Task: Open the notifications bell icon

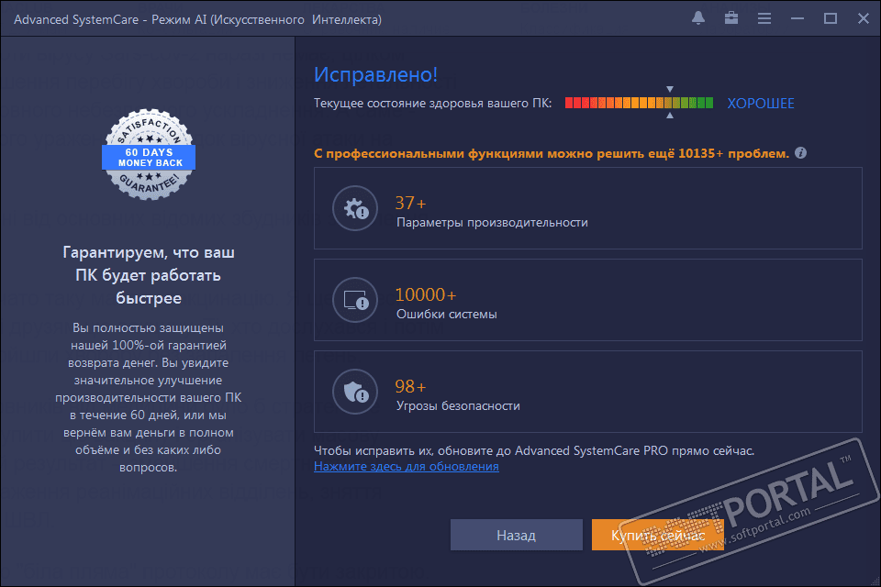Action: (698, 18)
